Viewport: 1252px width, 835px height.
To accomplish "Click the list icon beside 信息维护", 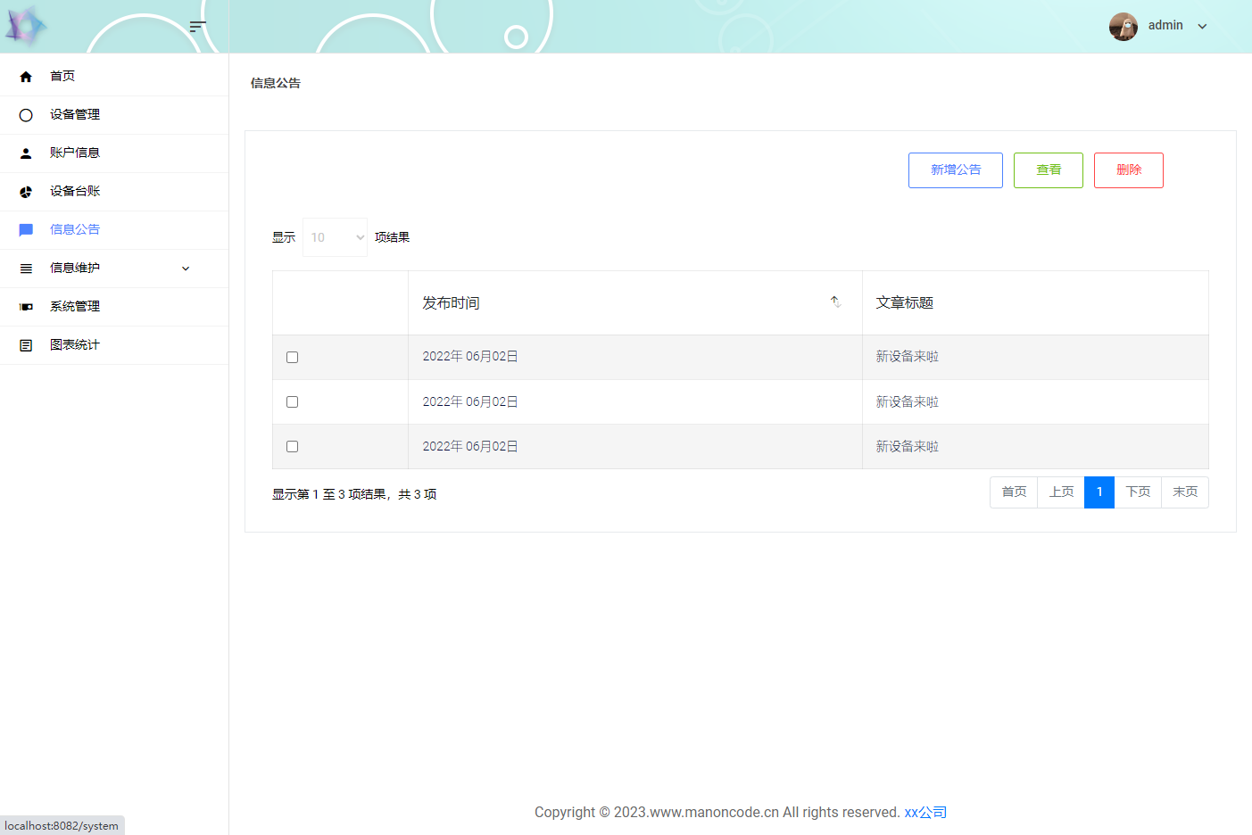I will point(26,269).
